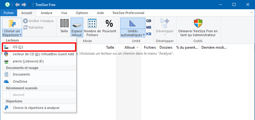Switch to the Analyse ribbon tab
The image size is (255, 120).
[46, 13]
